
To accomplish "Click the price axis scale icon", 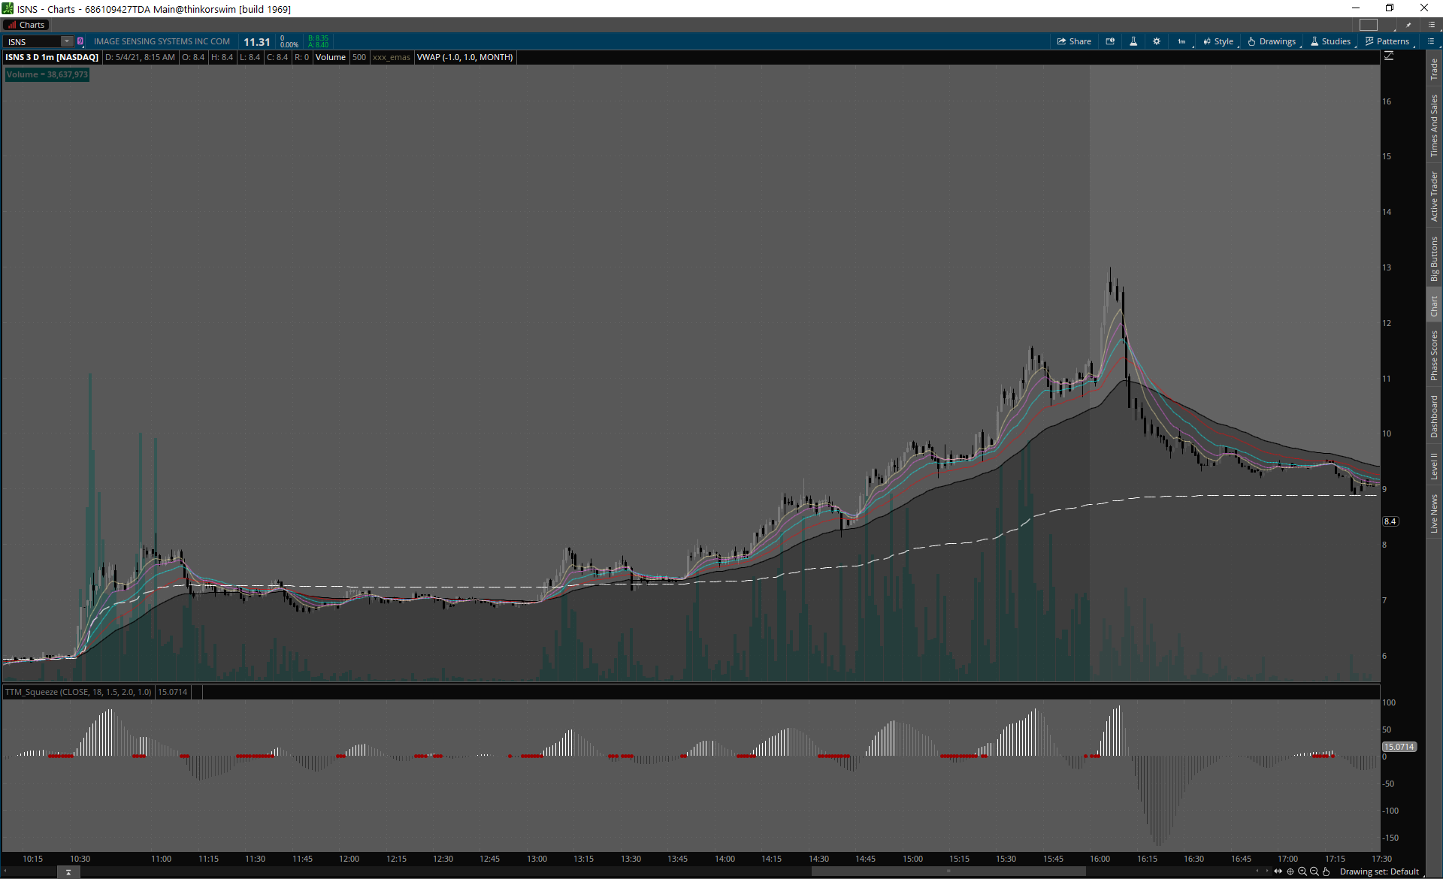I will (1389, 56).
